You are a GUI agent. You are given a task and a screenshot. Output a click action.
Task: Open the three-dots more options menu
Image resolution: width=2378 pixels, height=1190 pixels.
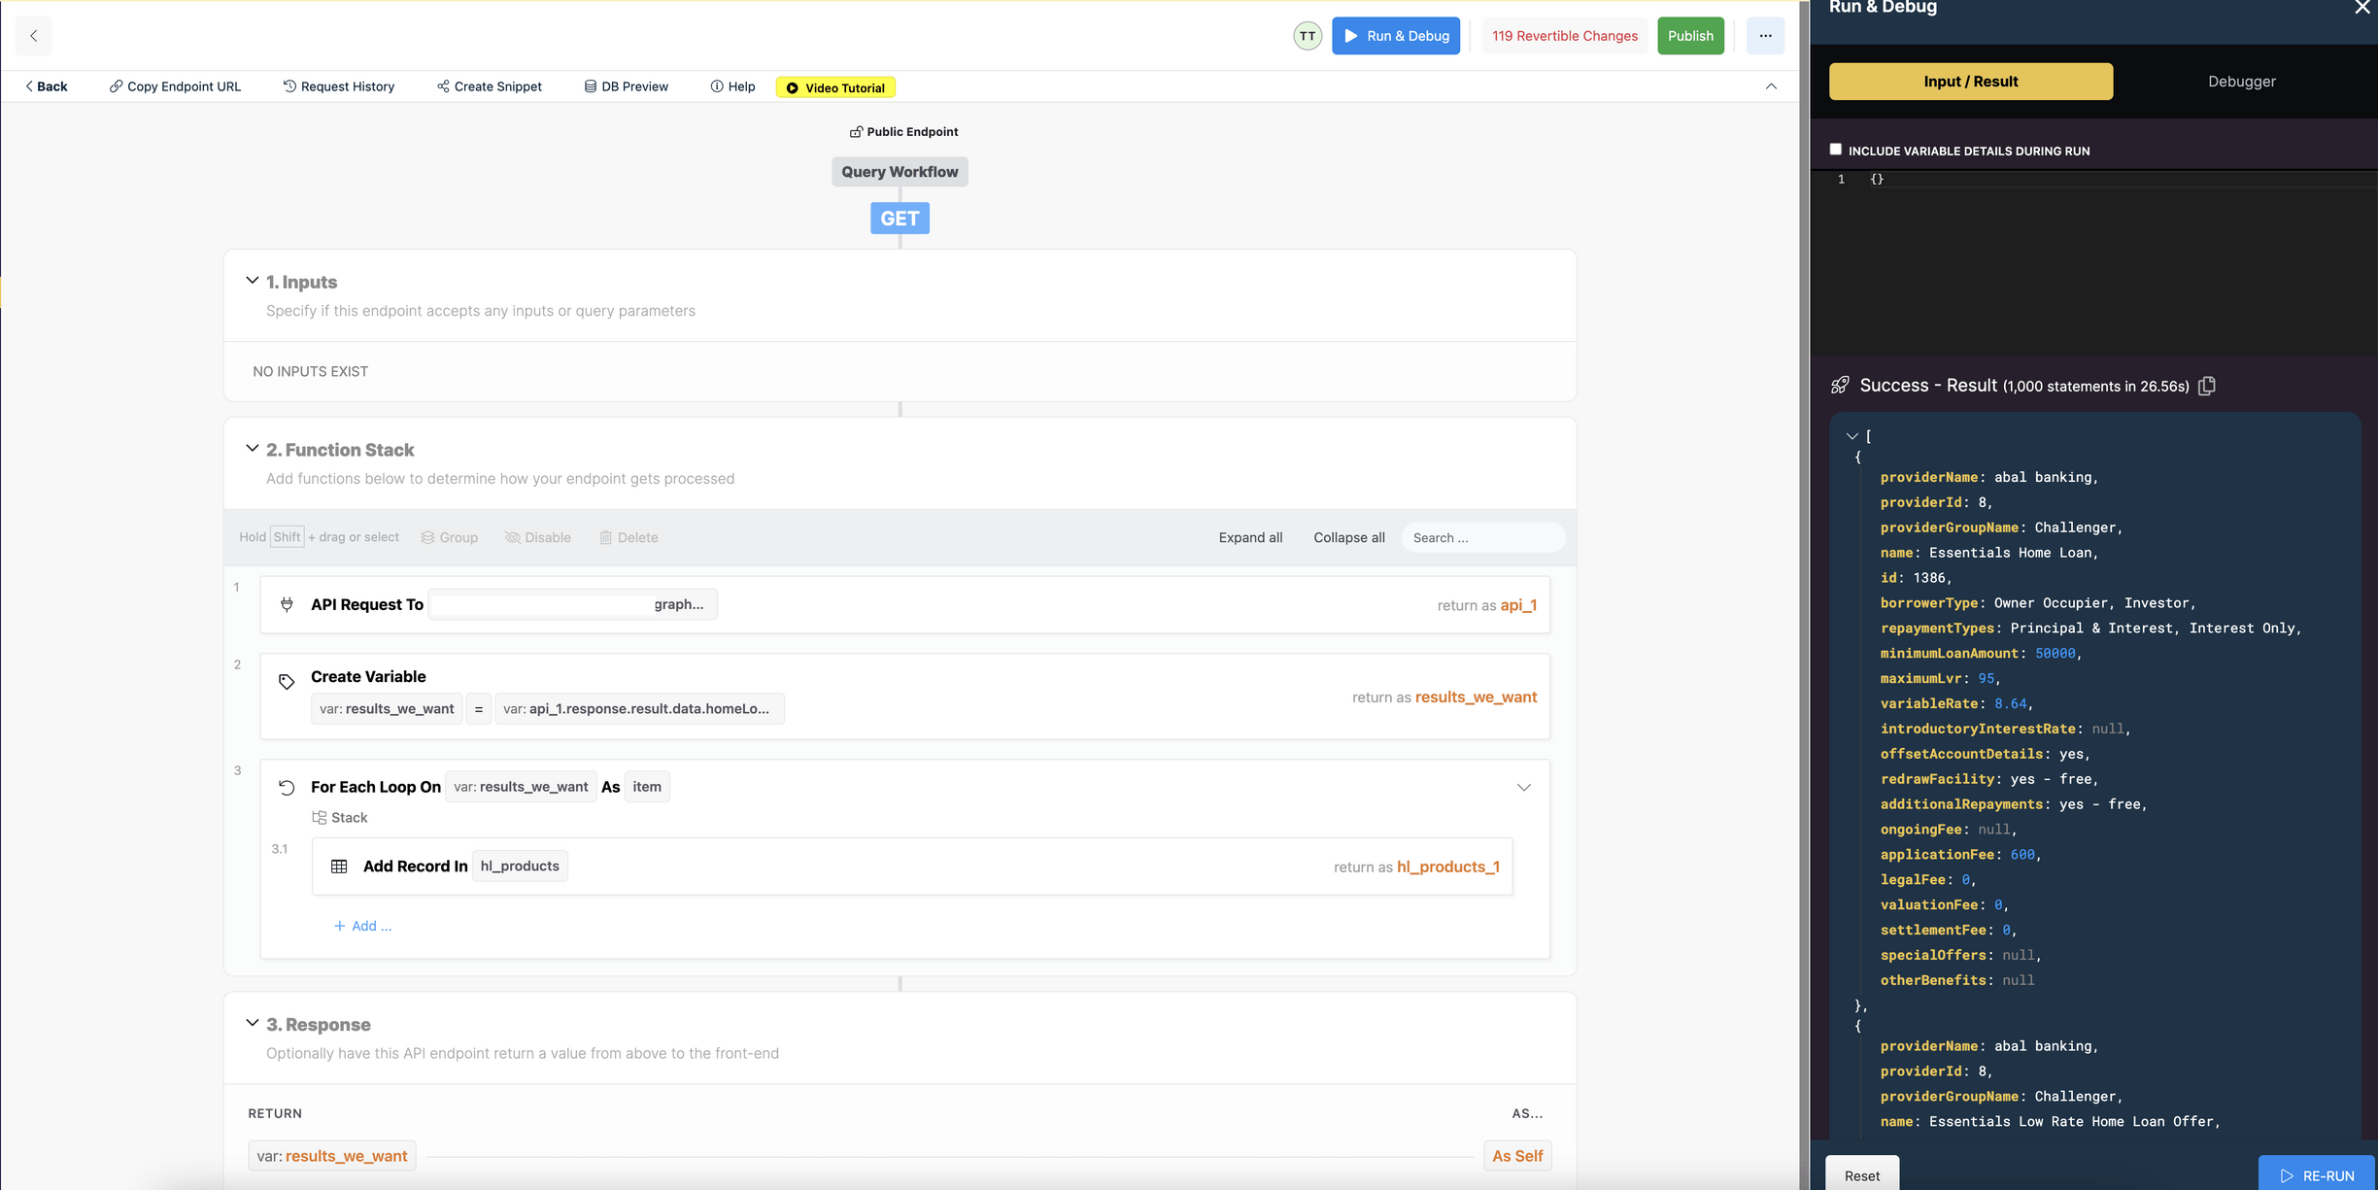click(1765, 36)
